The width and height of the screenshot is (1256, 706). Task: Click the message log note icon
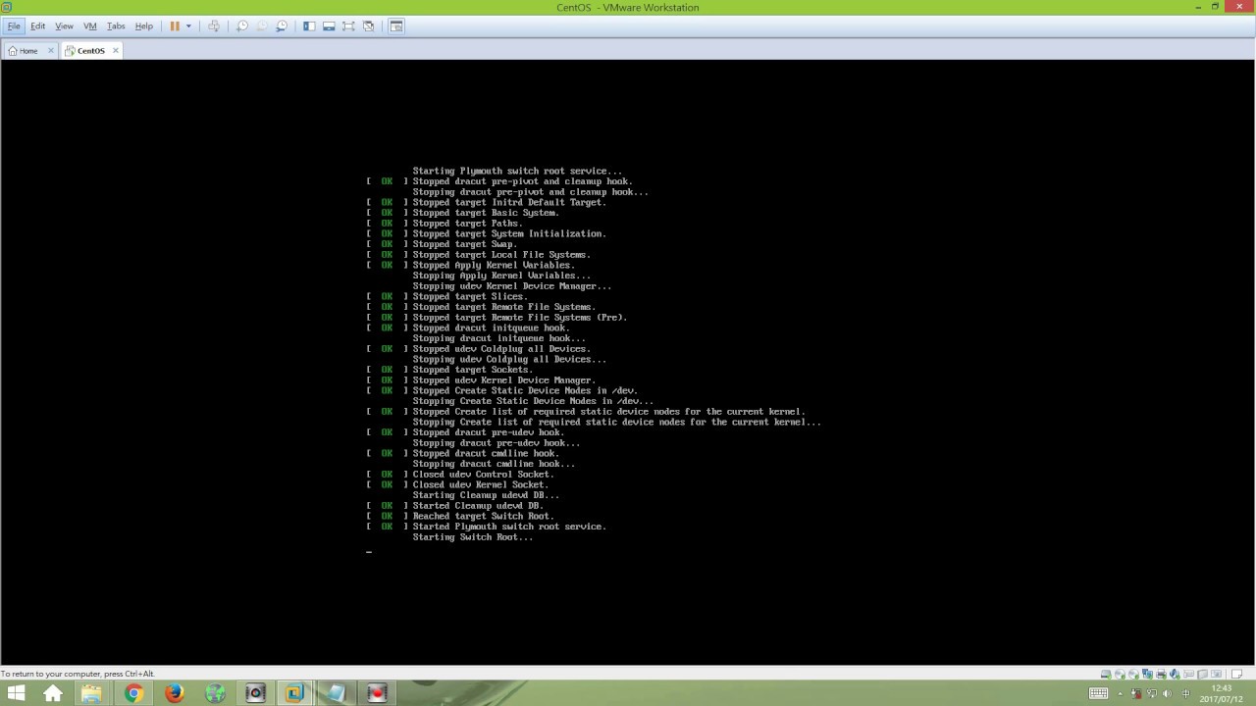pyautogui.click(x=1236, y=674)
